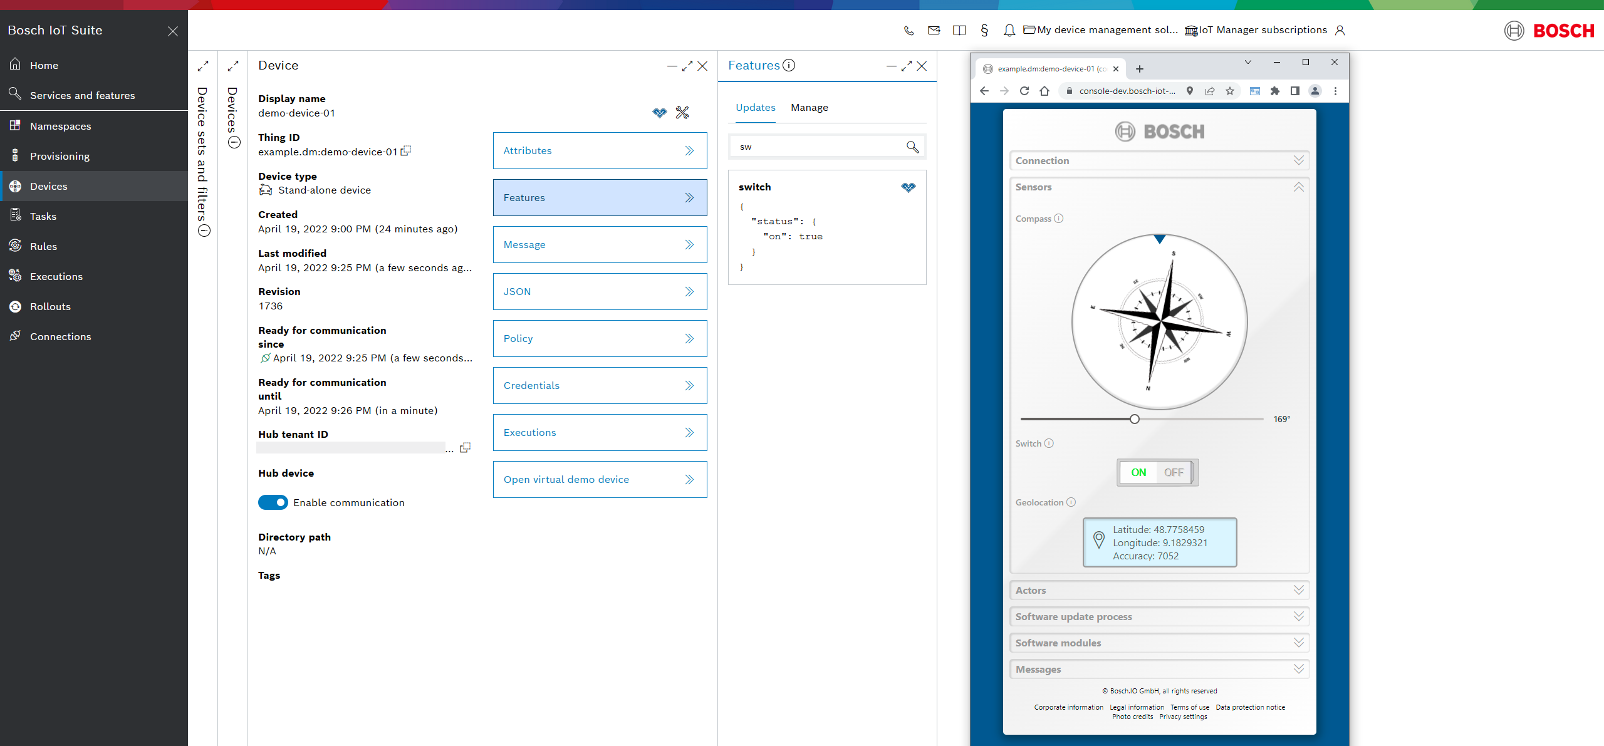The image size is (1604, 746).
Task: Open the Credentials section button
Action: tap(600, 385)
